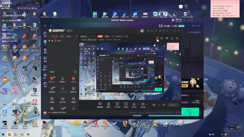Click the orange save button beside title
Screen dimensions: 244x137
(x=100, y=36)
